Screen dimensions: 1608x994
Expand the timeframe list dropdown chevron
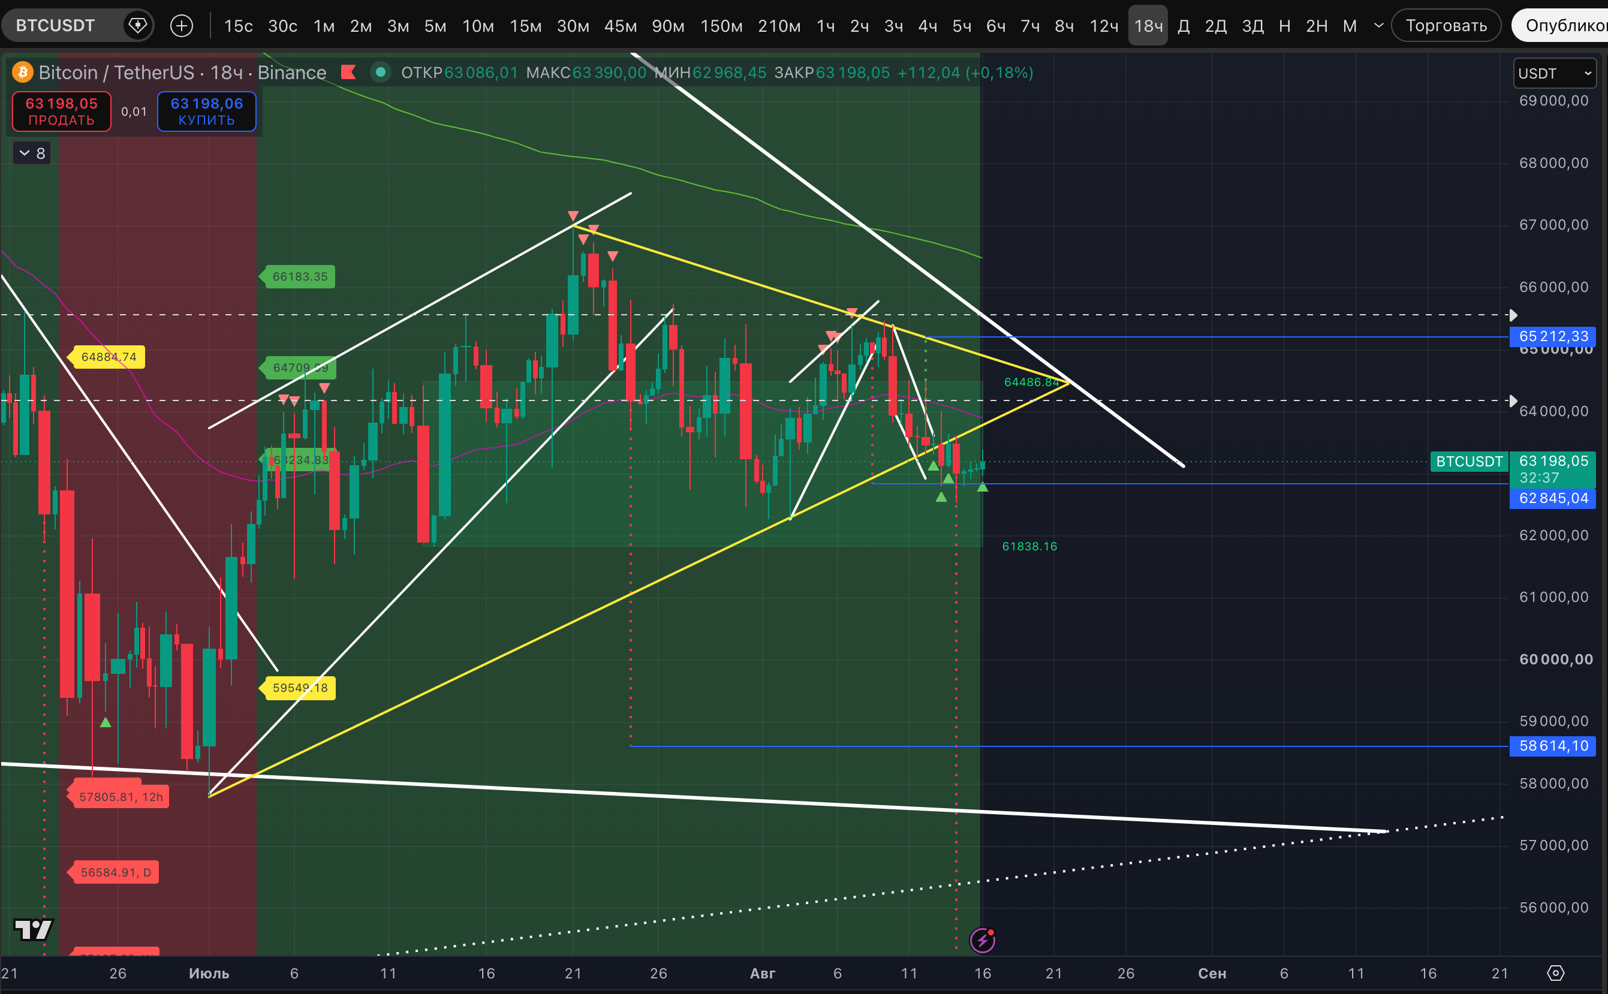coord(1378,26)
